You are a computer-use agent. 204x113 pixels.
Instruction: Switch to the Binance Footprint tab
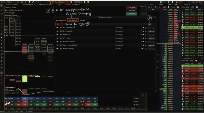[12, 4]
